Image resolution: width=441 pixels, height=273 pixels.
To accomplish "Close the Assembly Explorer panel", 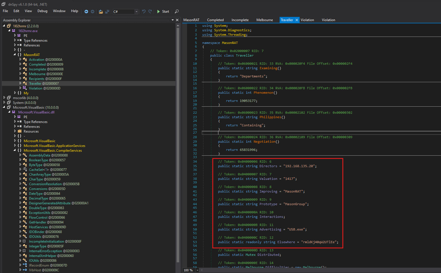I will tap(177, 20).
